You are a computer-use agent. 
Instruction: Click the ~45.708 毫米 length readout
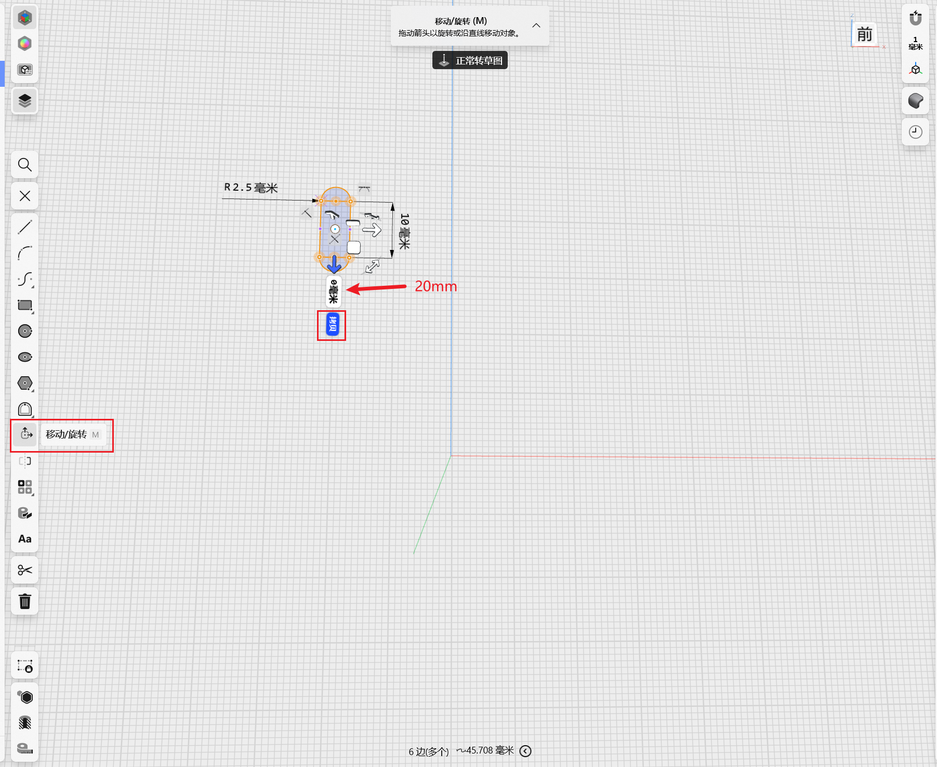[485, 750]
